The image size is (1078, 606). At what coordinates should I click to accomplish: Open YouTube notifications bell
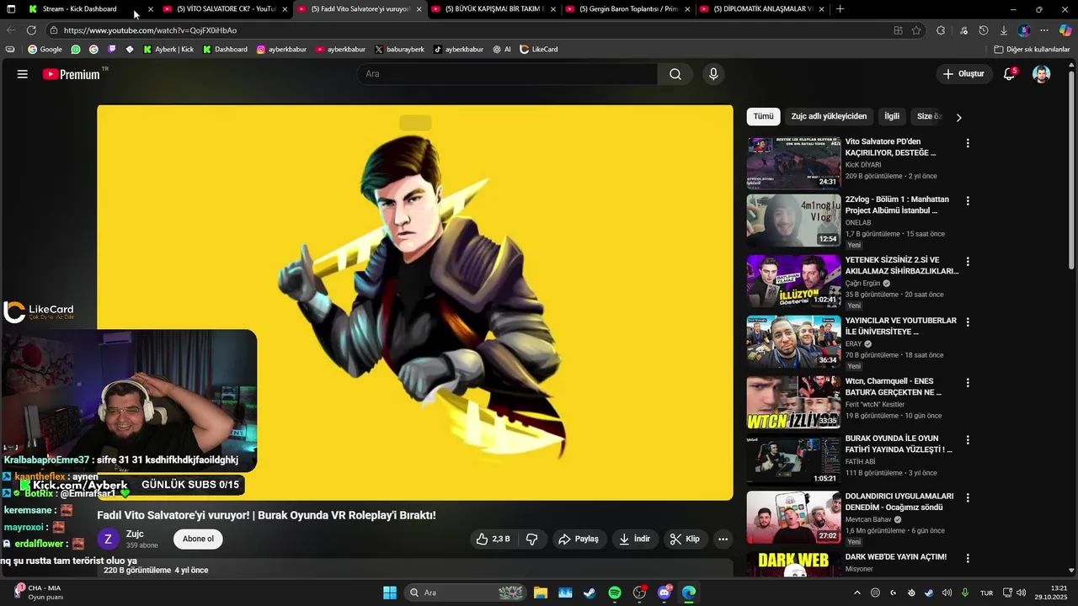(x=1009, y=74)
